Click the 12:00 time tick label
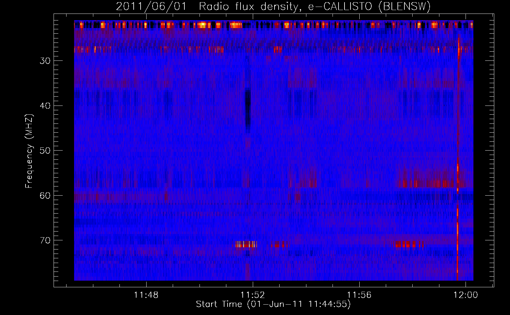The width and height of the screenshot is (510, 315). 466,295
